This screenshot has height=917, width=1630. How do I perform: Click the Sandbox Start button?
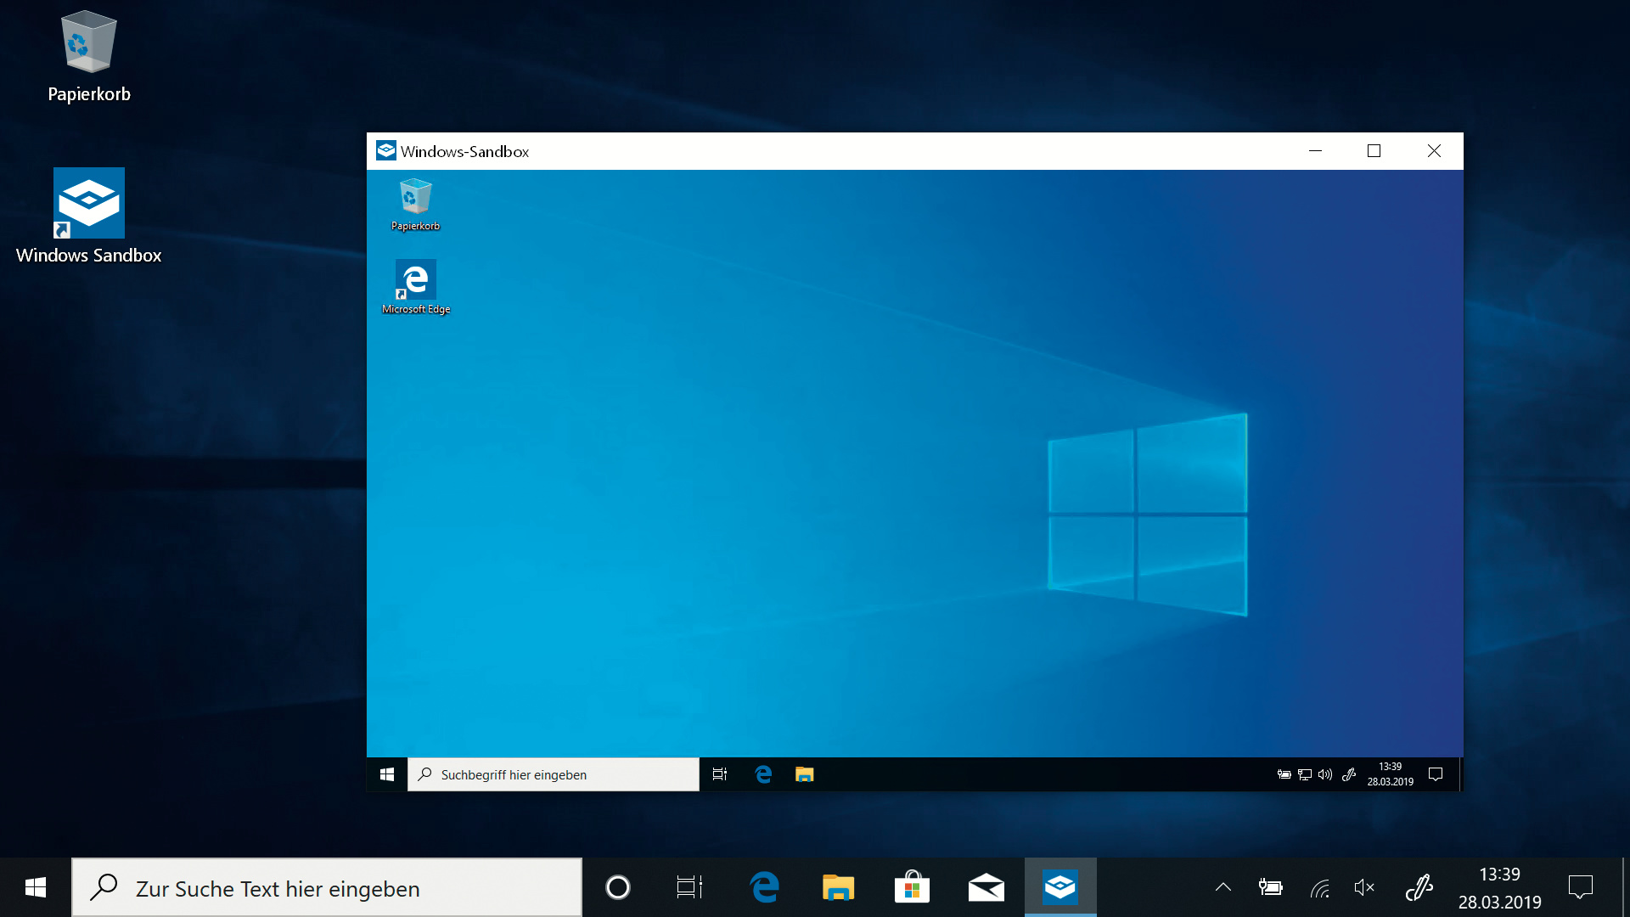(x=387, y=774)
